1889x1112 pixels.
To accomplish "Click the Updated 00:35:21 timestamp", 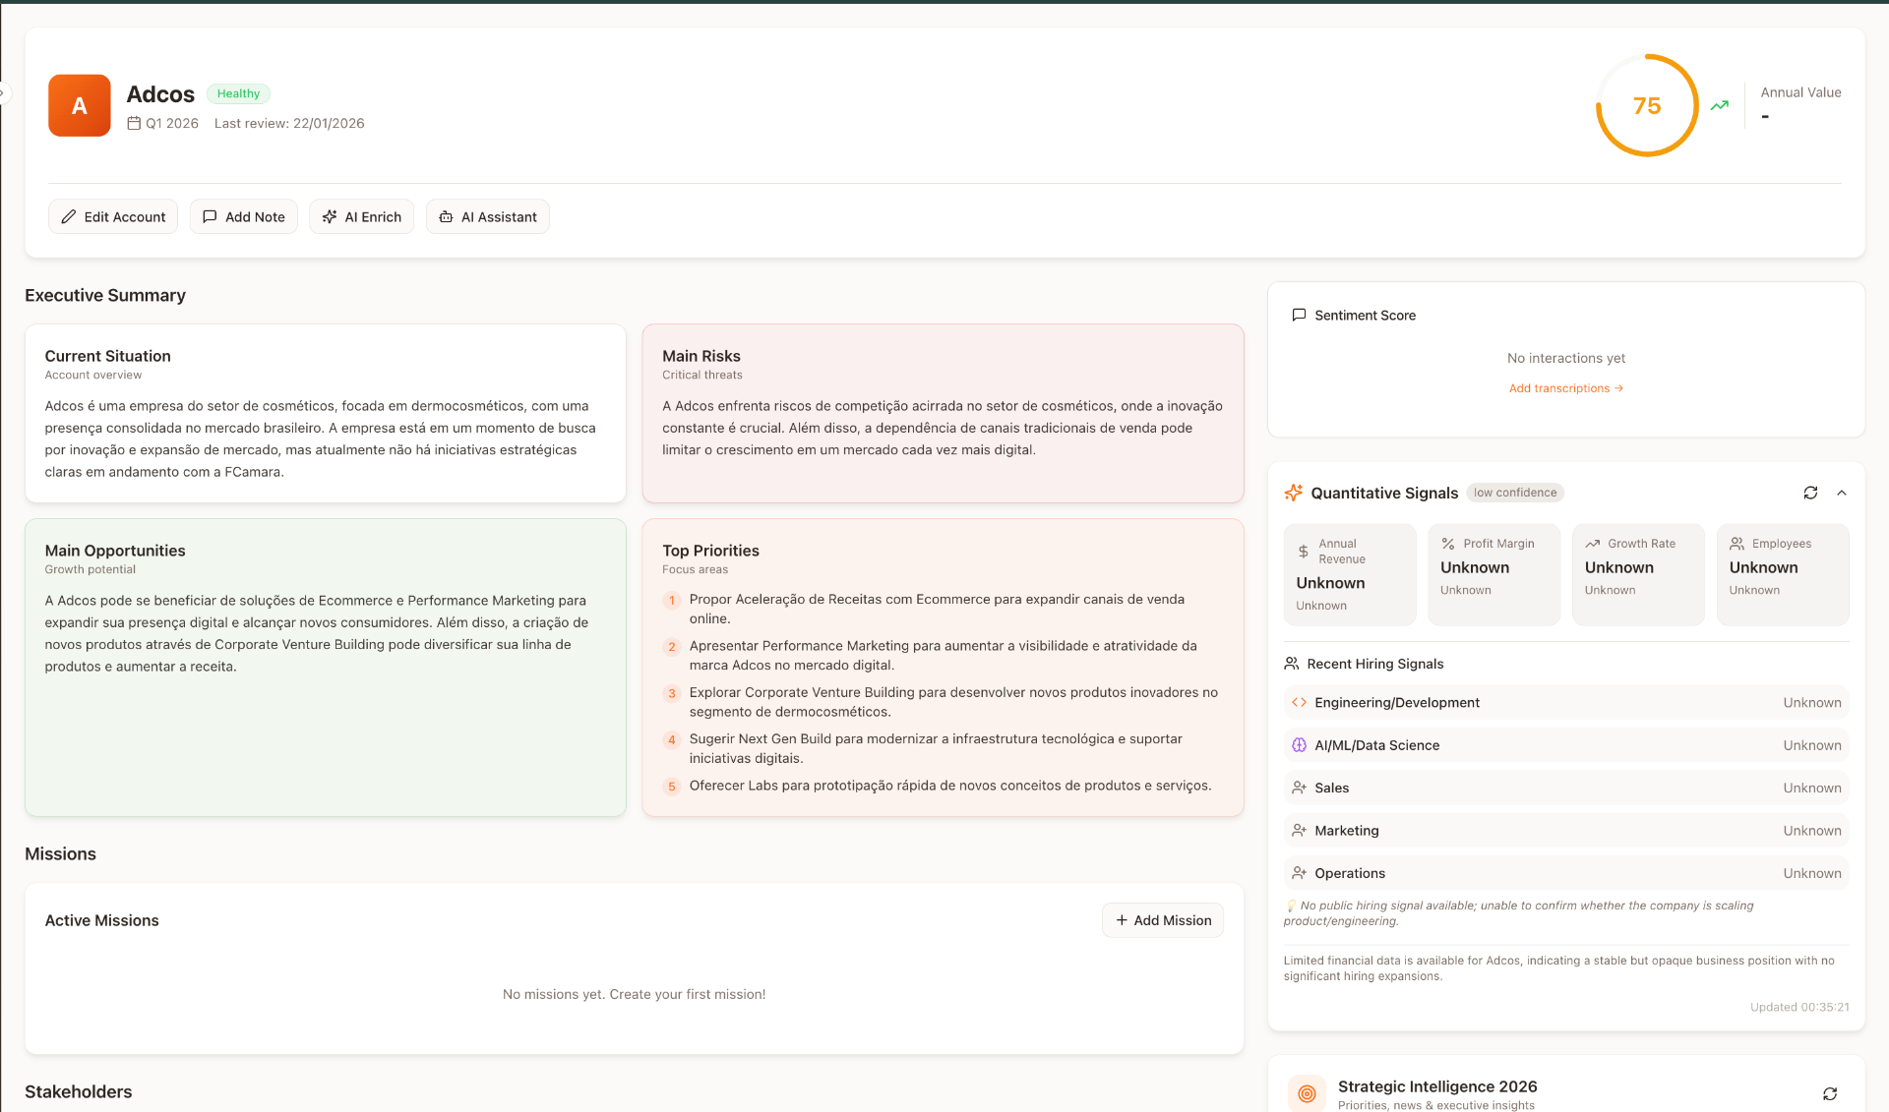I will pos(1799,1007).
